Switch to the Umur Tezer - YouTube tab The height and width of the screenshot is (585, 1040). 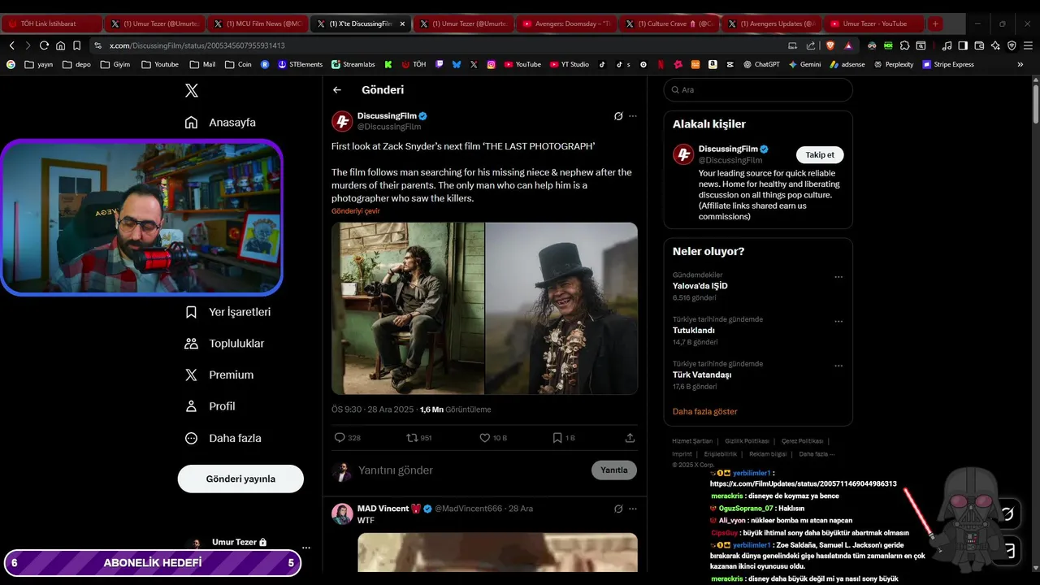pos(874,24)
